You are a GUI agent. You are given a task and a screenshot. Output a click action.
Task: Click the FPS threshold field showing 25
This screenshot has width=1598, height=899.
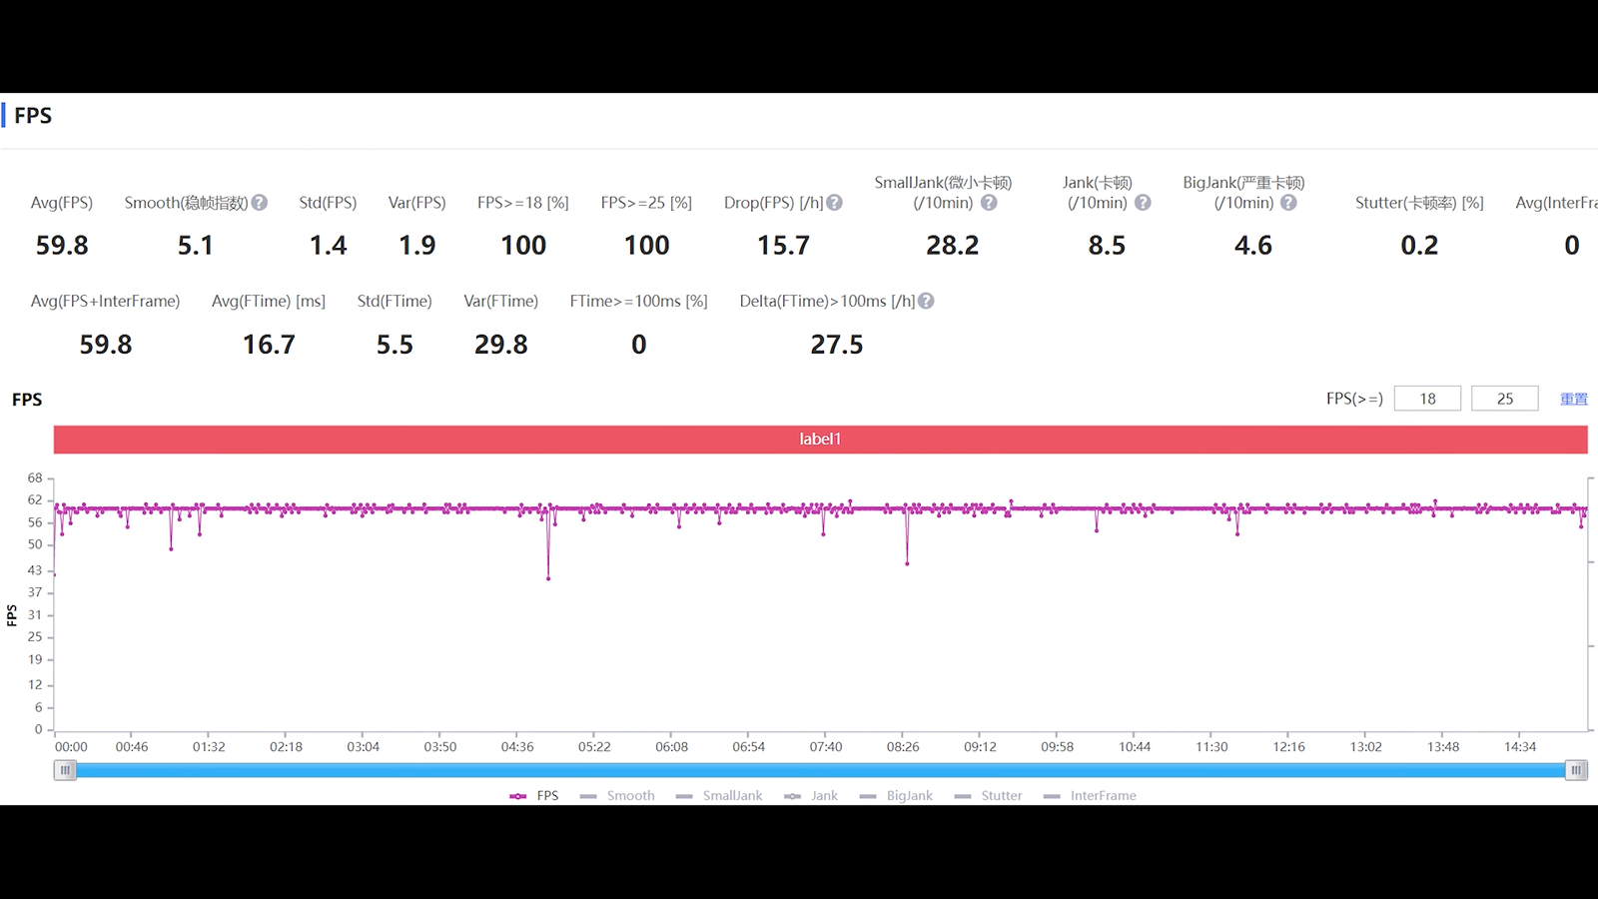click(x=1504, y=399)
